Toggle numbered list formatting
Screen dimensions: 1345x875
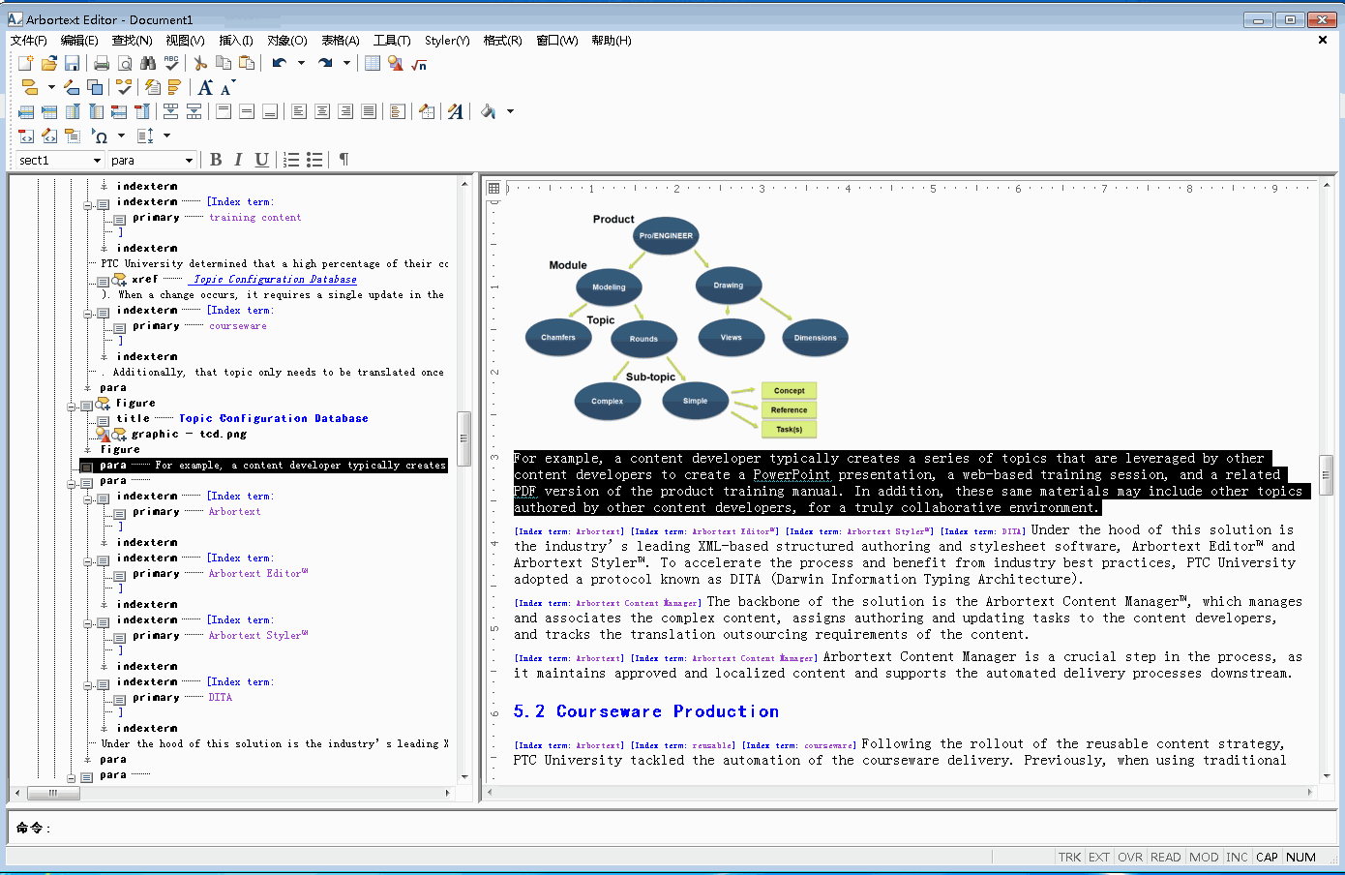point(291,160)
